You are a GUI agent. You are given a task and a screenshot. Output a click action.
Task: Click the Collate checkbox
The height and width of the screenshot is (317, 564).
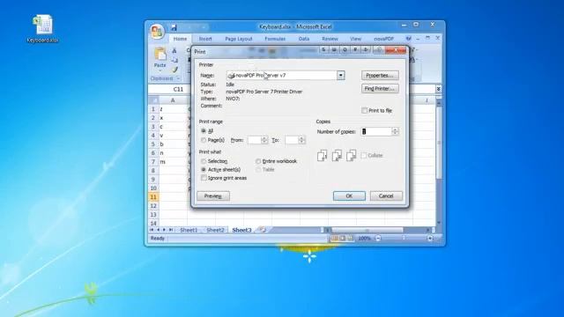pos(364,155)
